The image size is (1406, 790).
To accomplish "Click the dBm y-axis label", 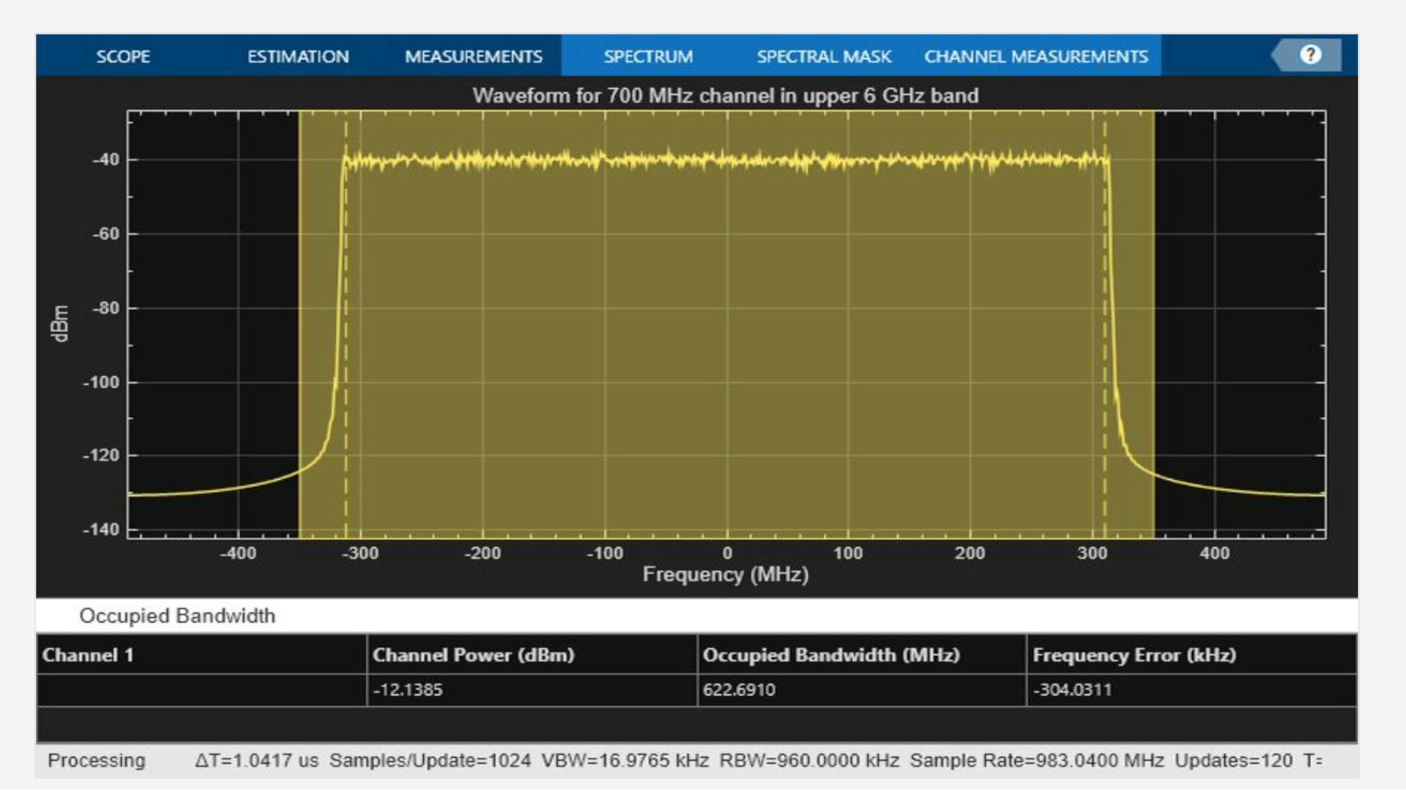I will pyautogui.click(x=60, y=323).
